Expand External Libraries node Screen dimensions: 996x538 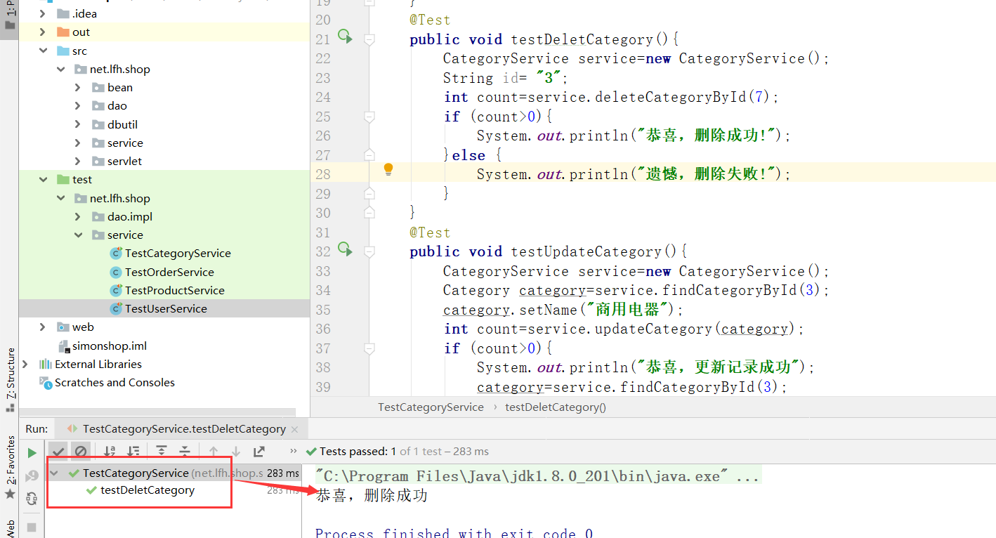tap(25, 364)
